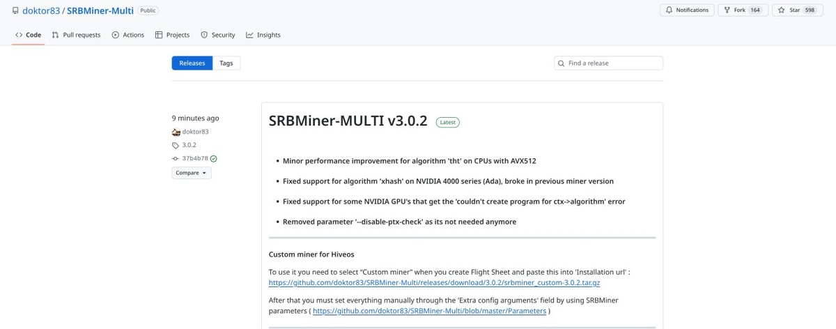Click the 'tht' AVX512 improvement bullet text
836x329 pixels.
click(x=409, y=160)
